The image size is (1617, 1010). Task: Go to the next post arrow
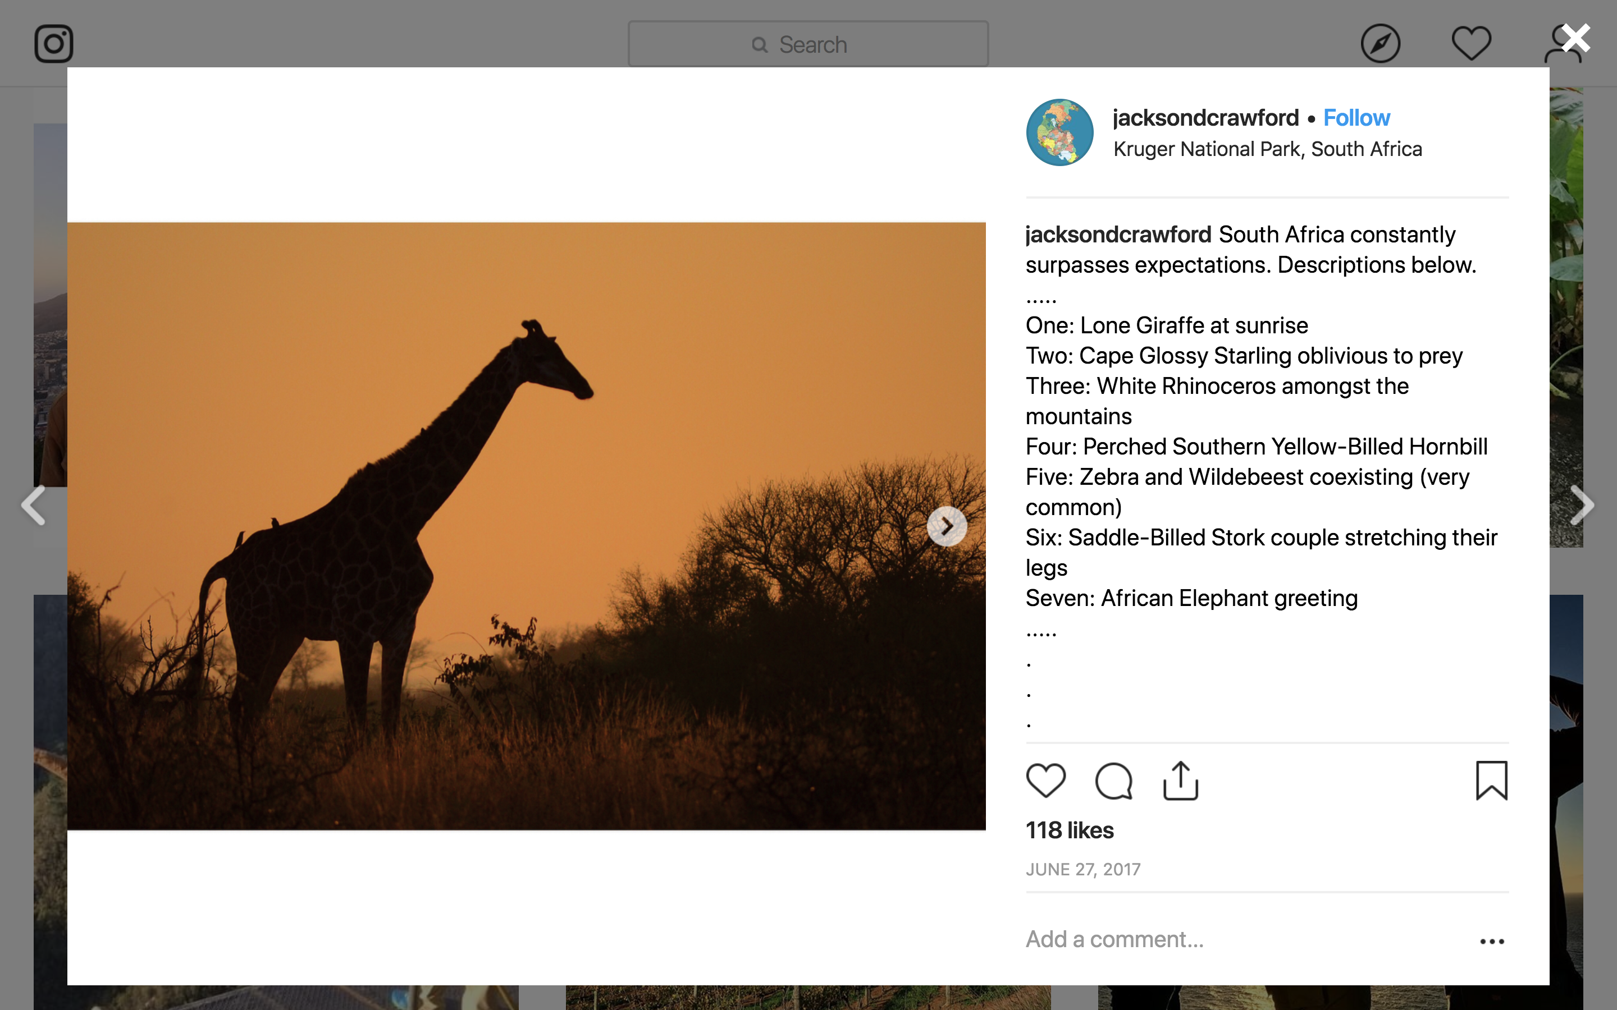point(1582,505)
